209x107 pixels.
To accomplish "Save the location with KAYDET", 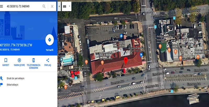I will pyautogui.click(x=6, y=62).
